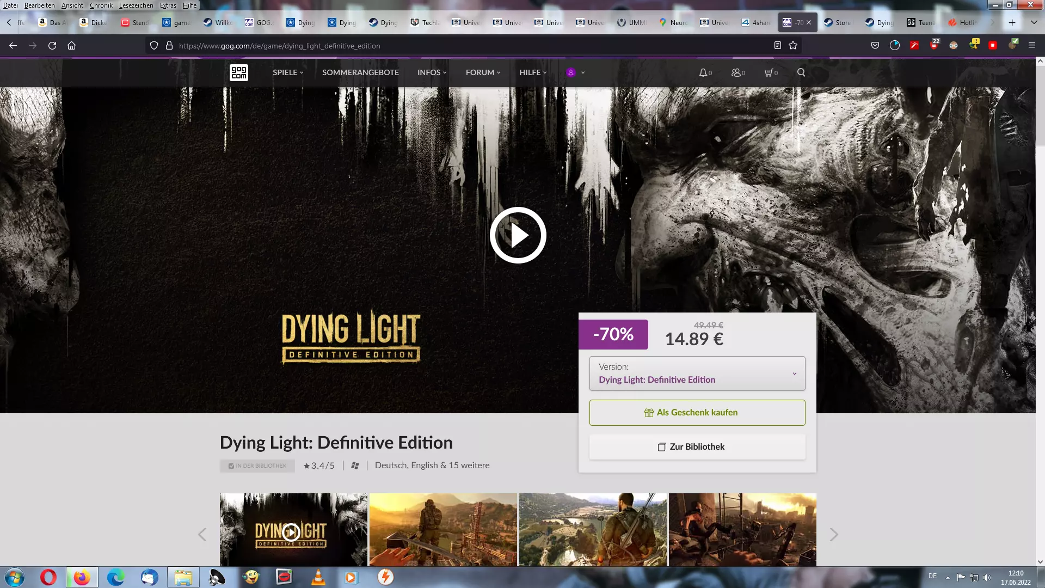Open the shopping cart icon

tap(771, 72)
